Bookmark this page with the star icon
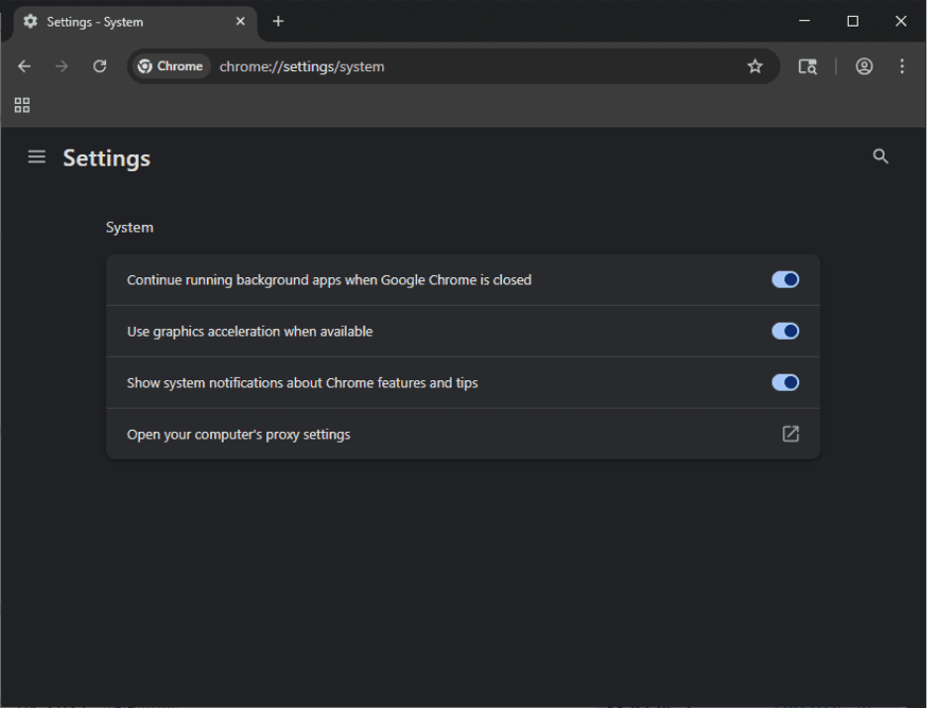This screenshot has width=927, height=708. click(755, 66)
